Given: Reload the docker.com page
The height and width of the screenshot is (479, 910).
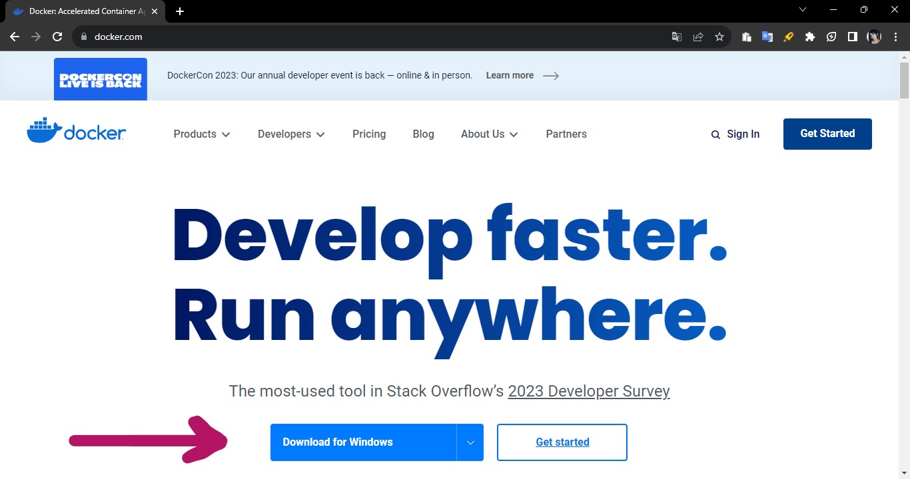Looking at the screenshot, I should (57, 37).
